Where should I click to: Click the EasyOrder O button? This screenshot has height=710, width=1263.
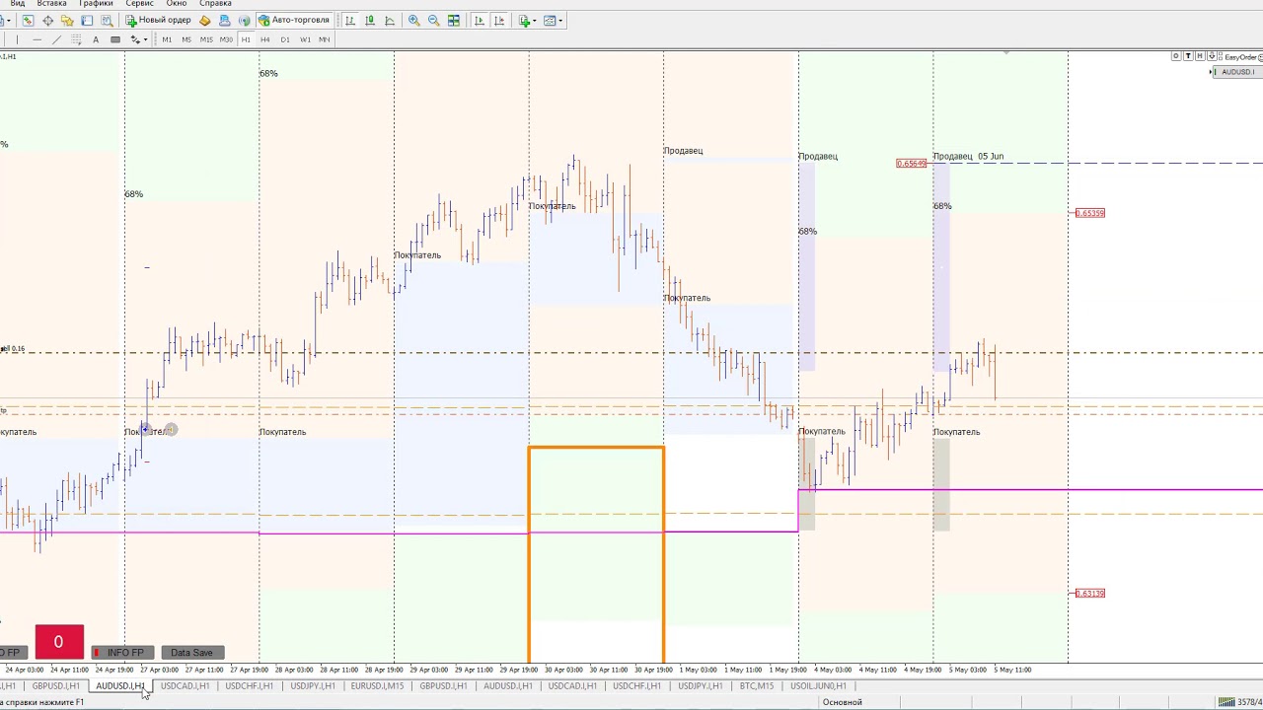1176,56
